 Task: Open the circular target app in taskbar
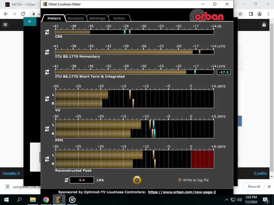[72, 200]
